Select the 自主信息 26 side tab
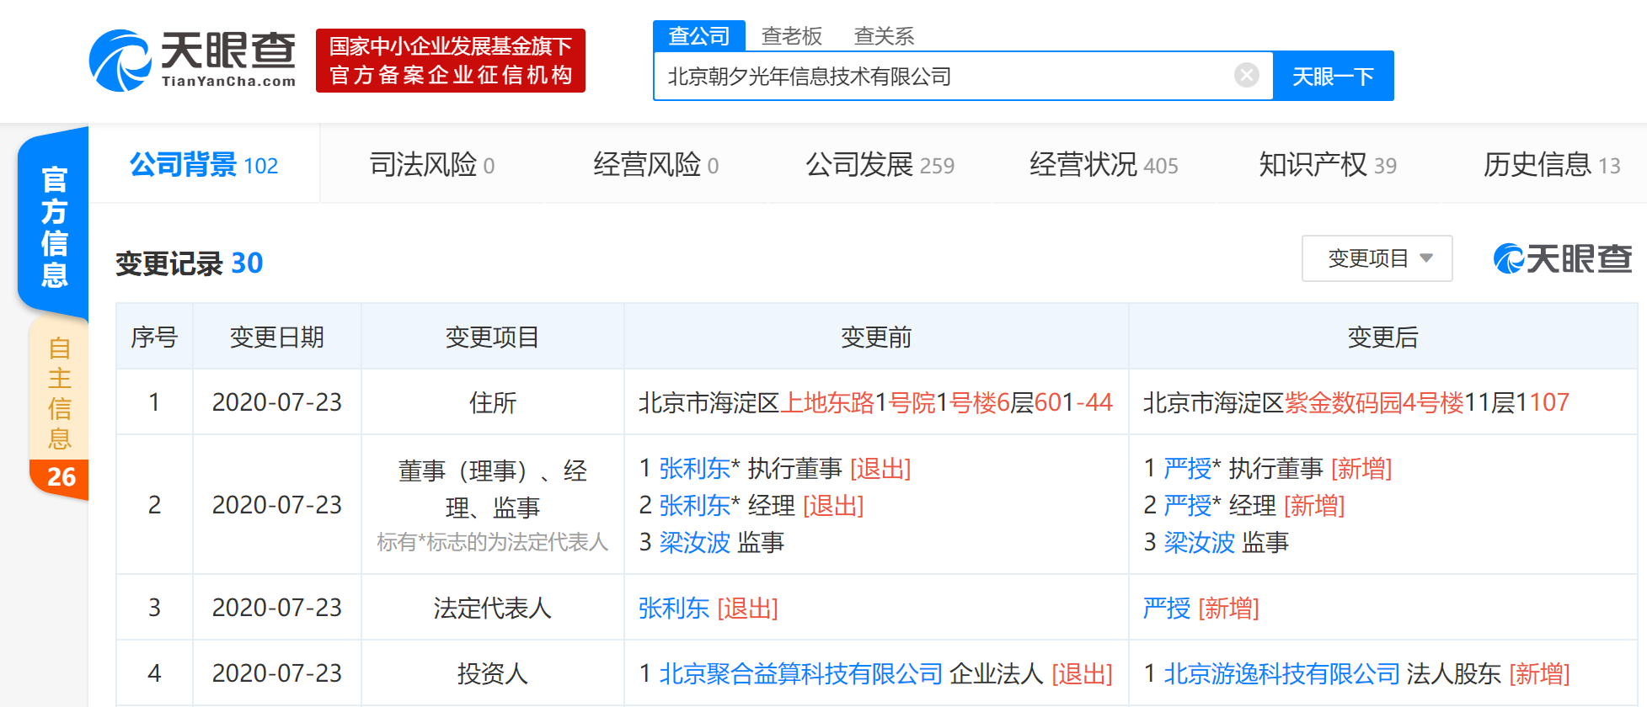 click(x=59, y=408)
